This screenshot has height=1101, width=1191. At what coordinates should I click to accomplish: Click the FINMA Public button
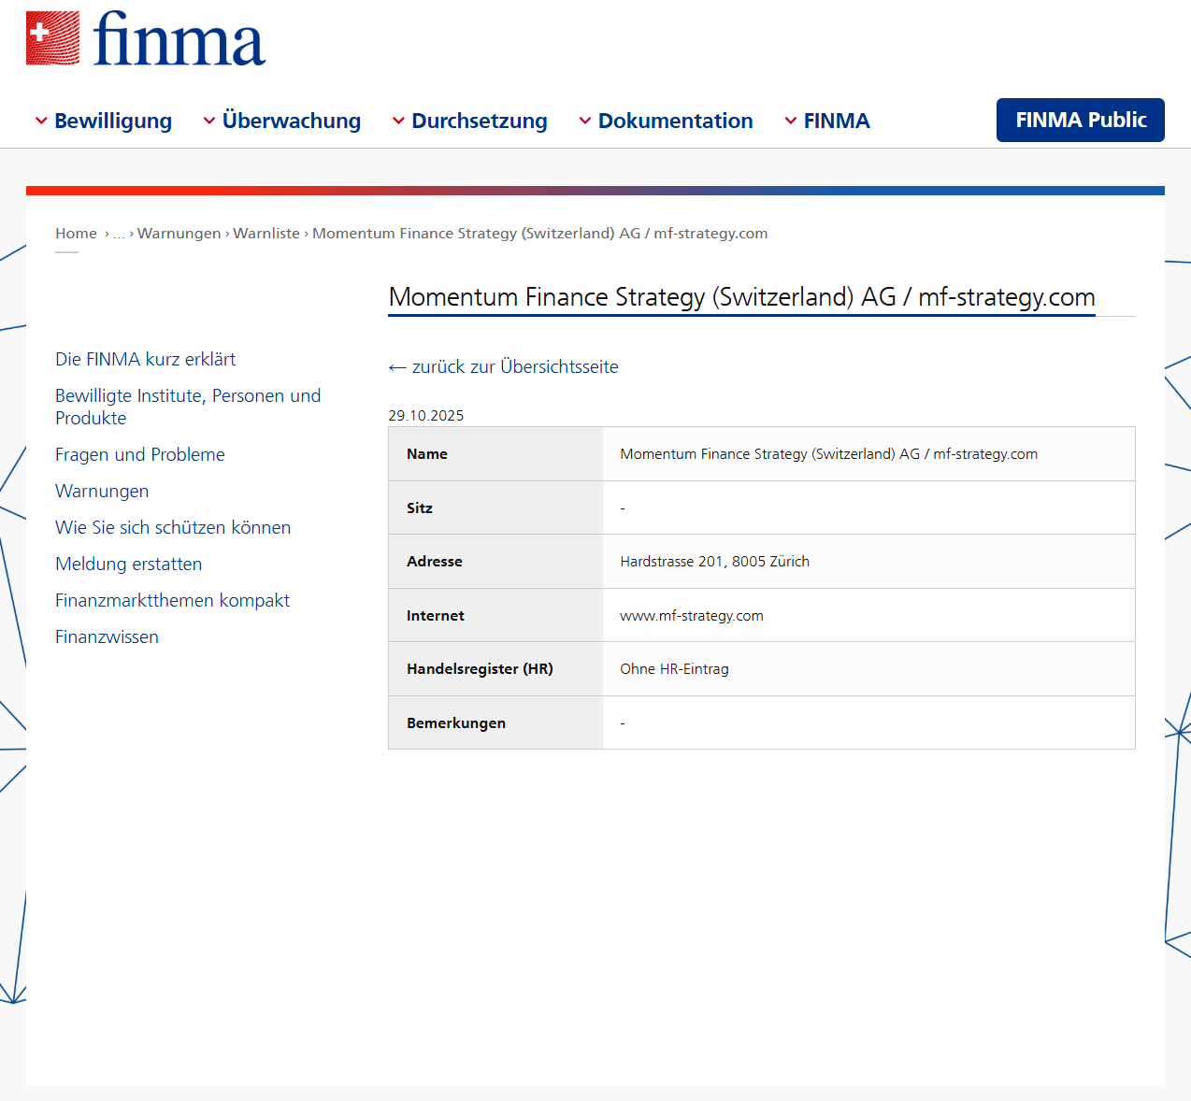pos(1081,120)
